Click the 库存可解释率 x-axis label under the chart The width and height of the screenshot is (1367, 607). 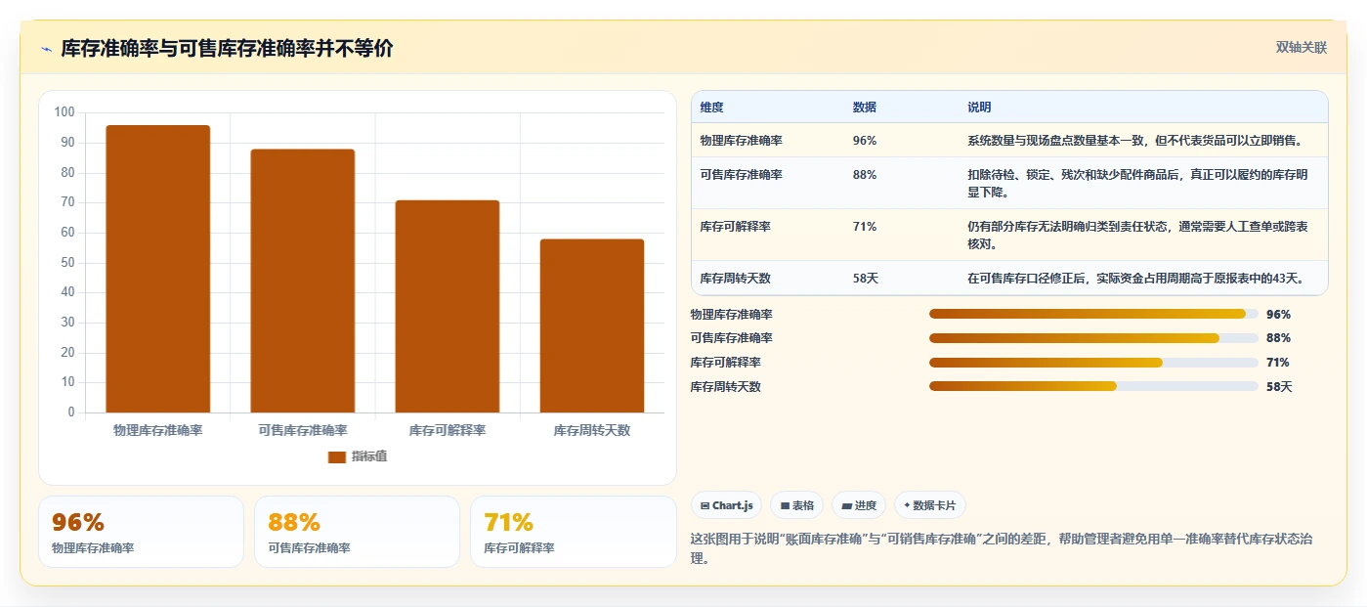click(x=448, y=430)
